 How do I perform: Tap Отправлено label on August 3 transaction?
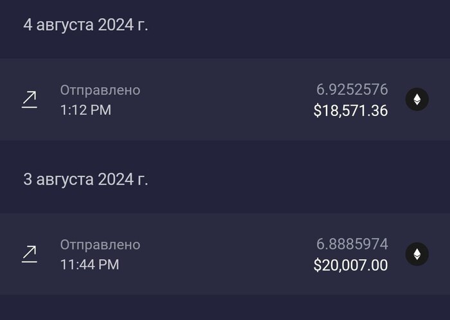(100, 245)
